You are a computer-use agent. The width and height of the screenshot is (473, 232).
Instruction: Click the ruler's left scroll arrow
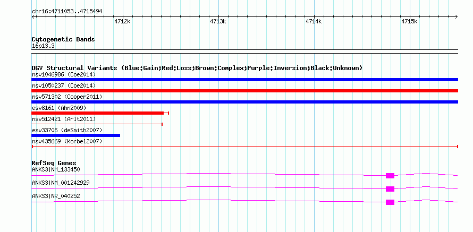click(33, 16)
